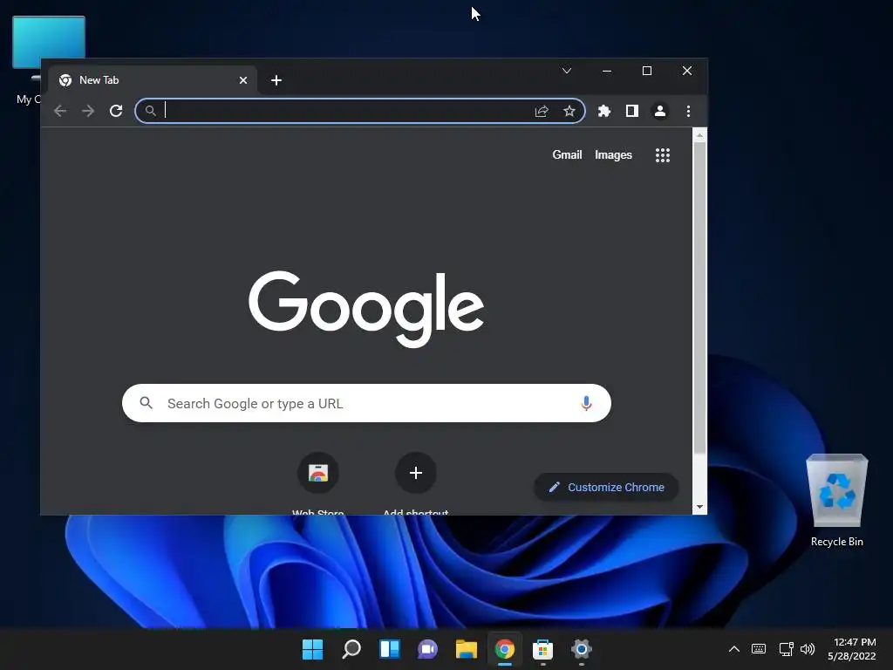Open the network tray icon
The width and height of the screenshot is (893, 670).
point(787,649)
